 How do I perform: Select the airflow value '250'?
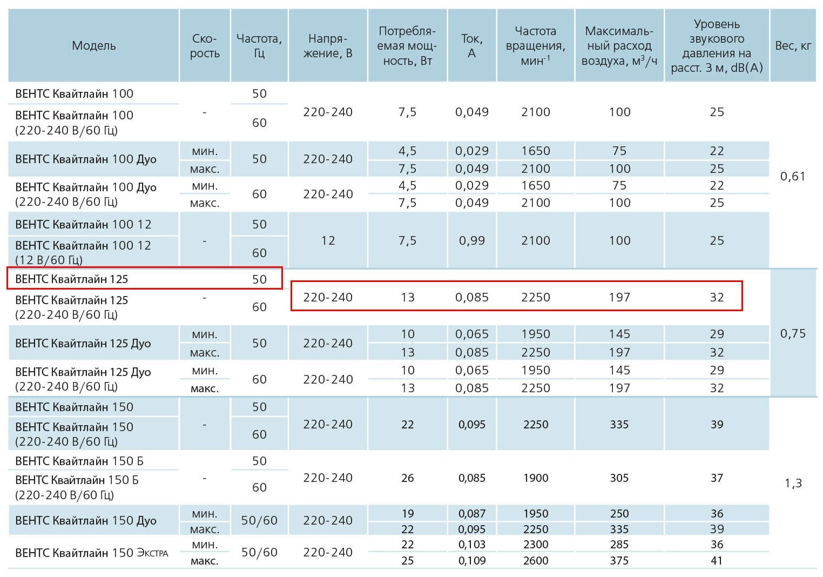click(x=619, y=513)
